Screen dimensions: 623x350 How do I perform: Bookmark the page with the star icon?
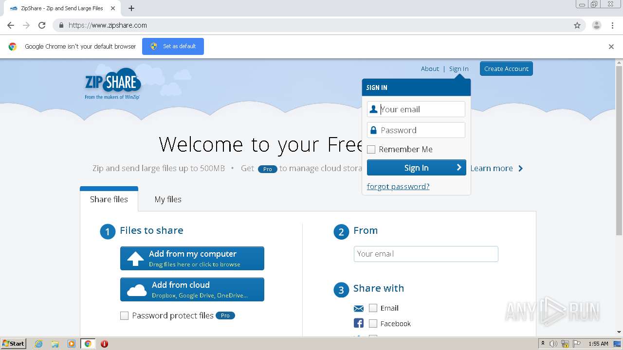coord(577,25)
